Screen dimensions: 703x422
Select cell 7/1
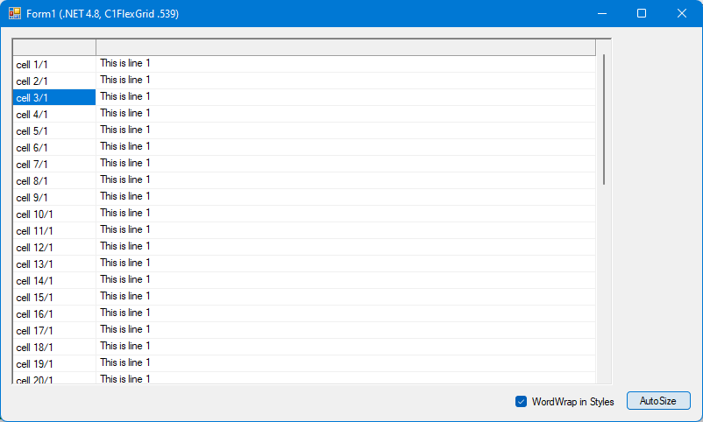(x=54, y=164)
